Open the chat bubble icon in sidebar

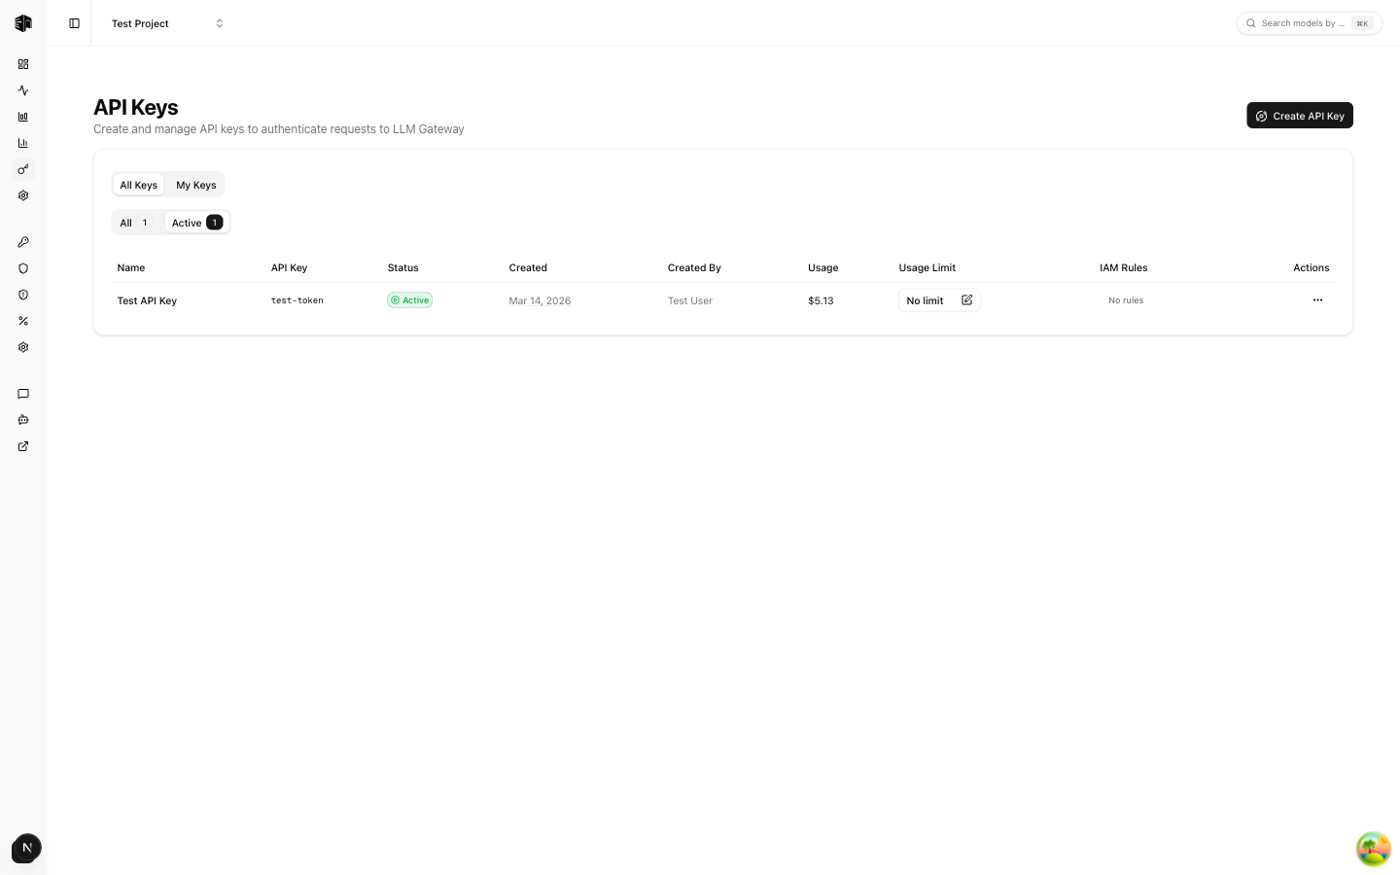pyautogui.click(x=23, y=394)
